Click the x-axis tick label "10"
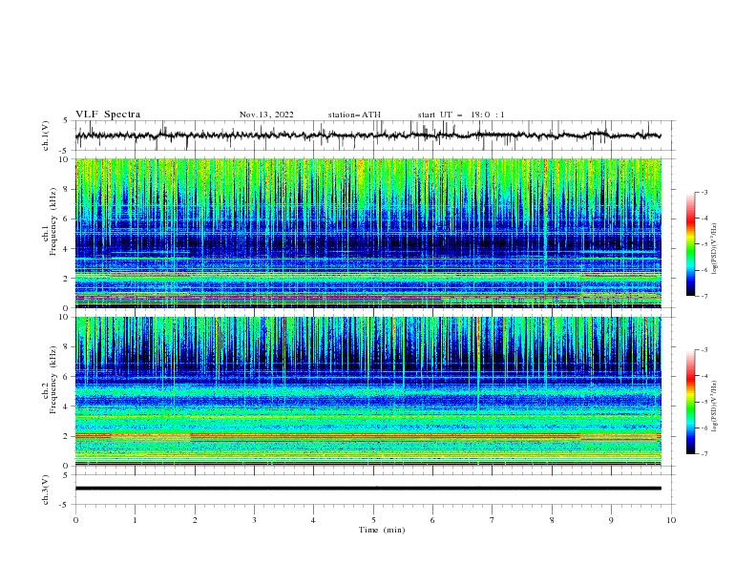Image resolution: width=756 pixels, height=584 pixels. 671,520
